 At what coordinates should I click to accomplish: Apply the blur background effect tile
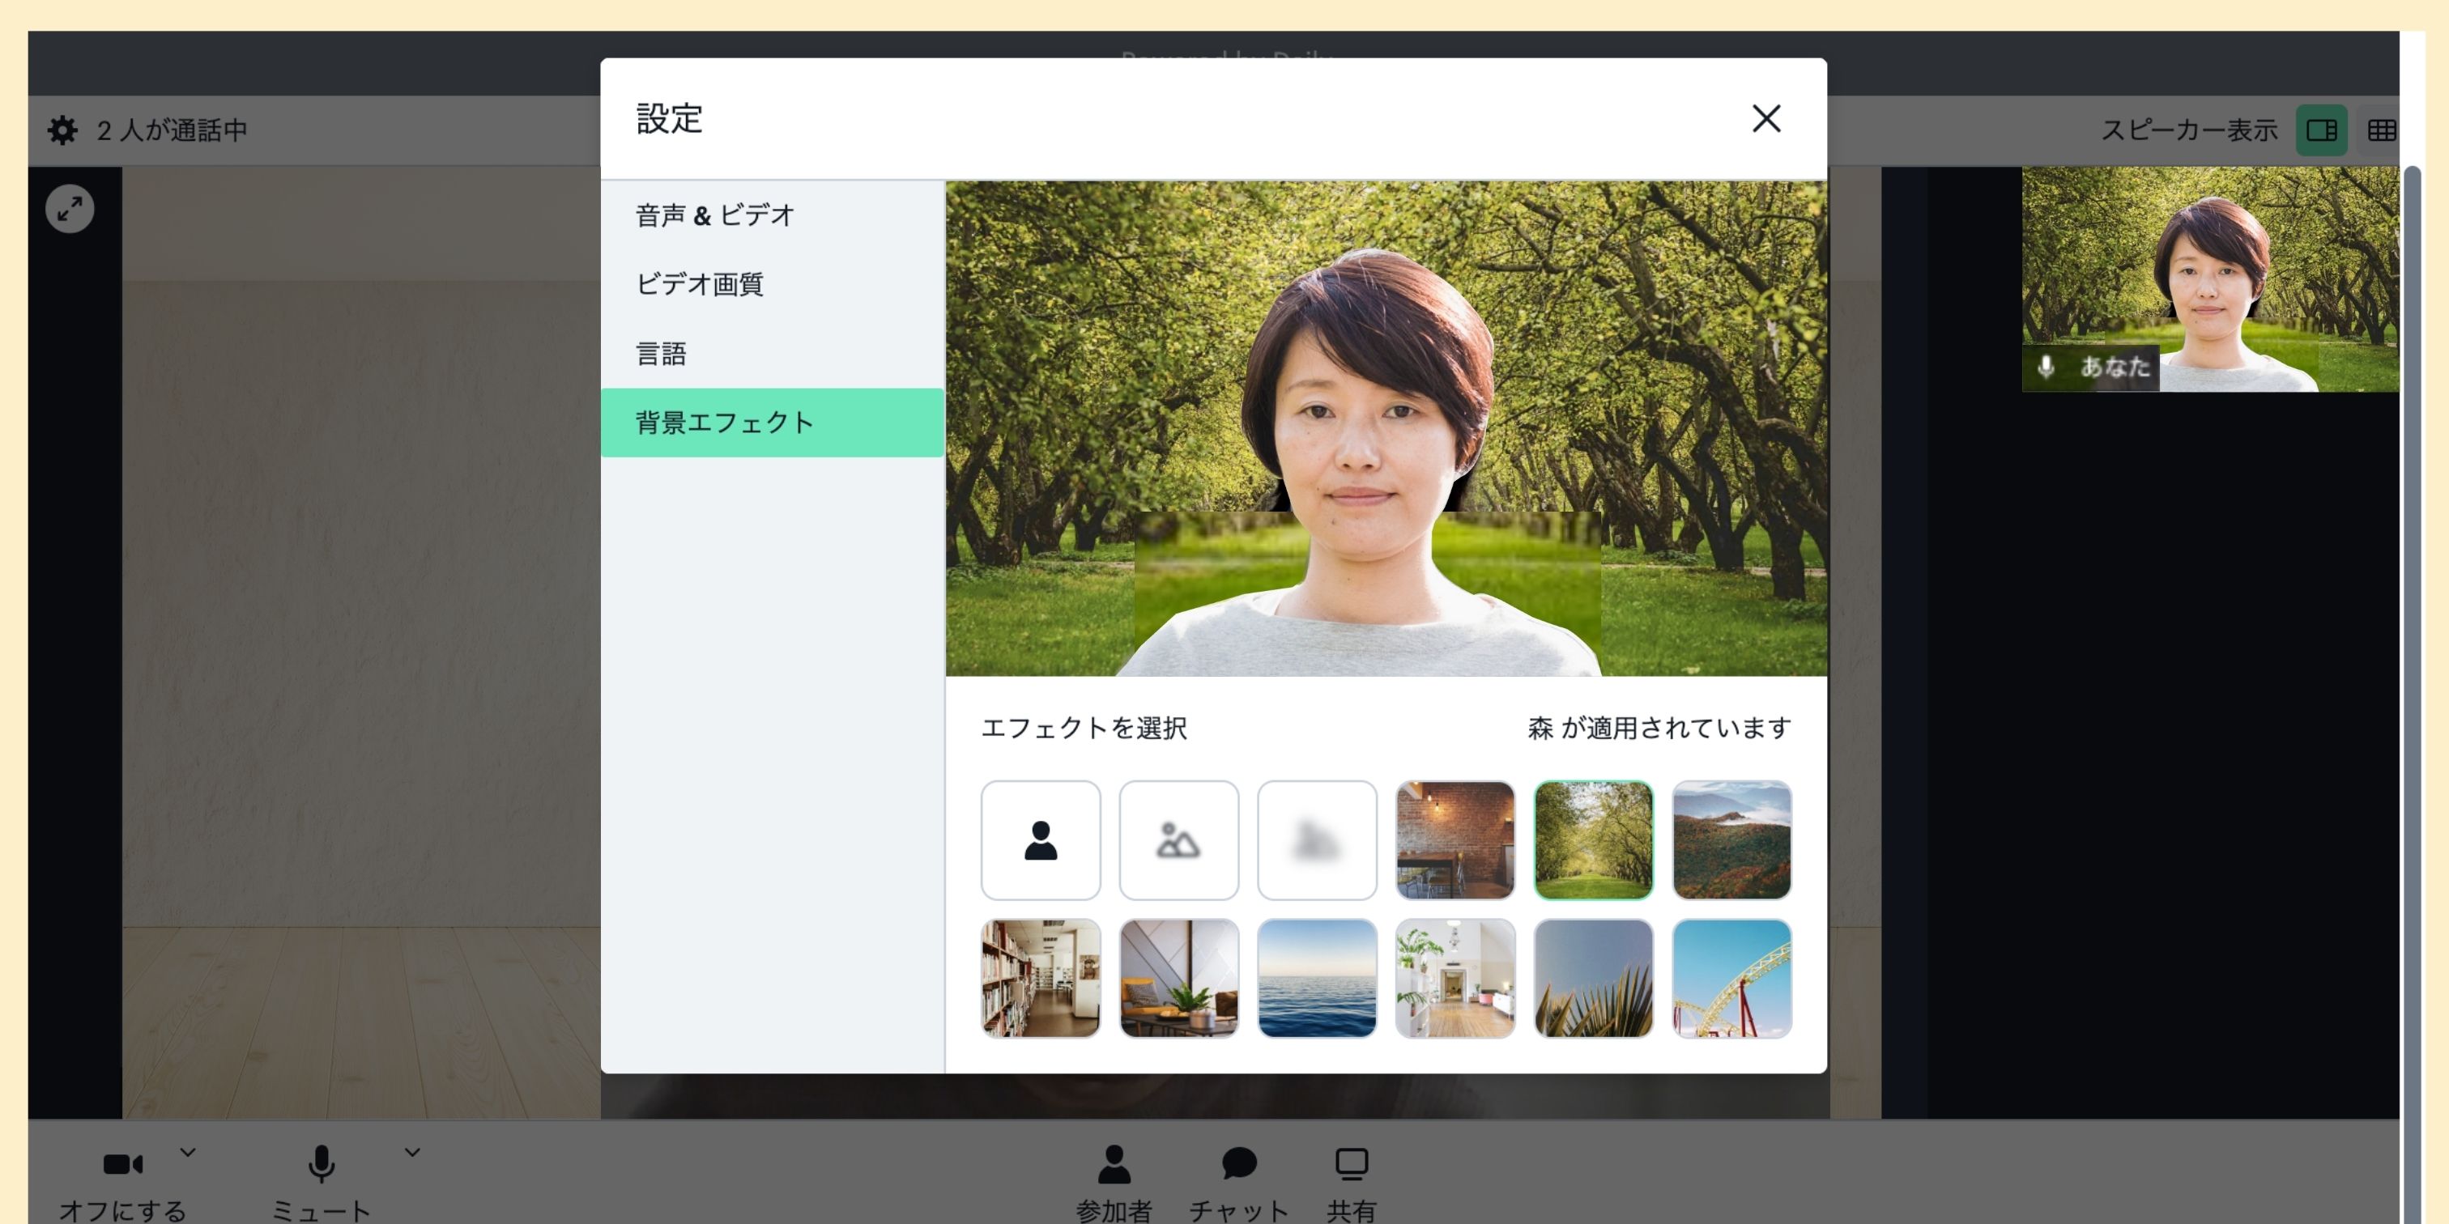point(1317,840)
